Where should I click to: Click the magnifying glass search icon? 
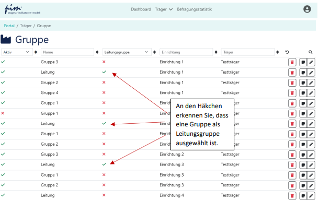pyautogui.click(x=310, y=52)
